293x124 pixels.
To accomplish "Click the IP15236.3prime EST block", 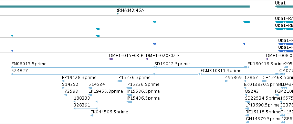I will (120, 81).
